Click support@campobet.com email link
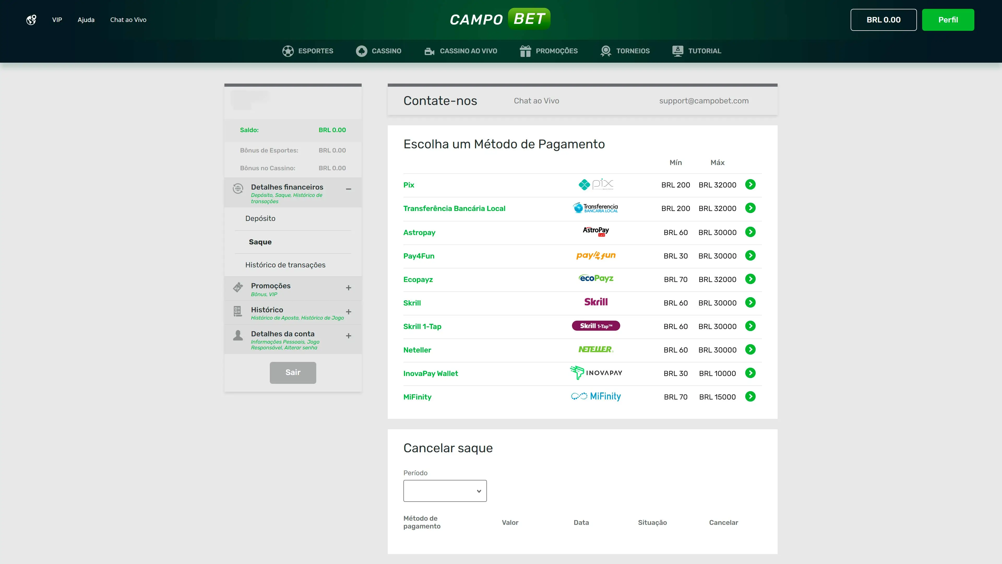 [x=704, y=101]
